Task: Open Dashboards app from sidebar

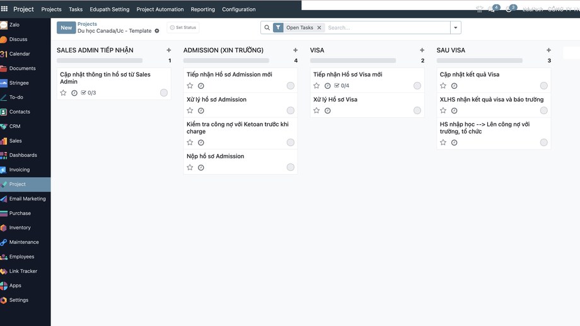Action: [25, 155]
